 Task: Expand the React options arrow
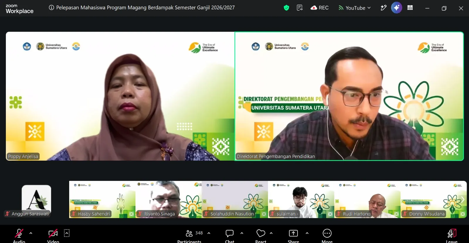pos(271,233)
